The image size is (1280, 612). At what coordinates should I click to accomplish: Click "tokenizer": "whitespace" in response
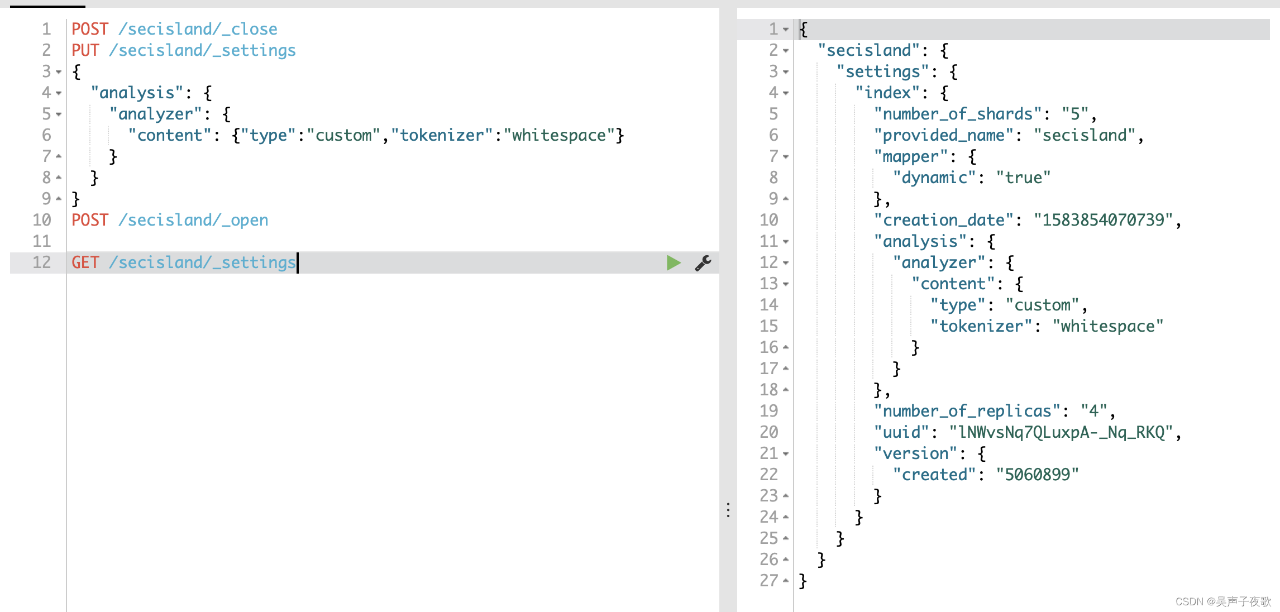pos(1047,326)
